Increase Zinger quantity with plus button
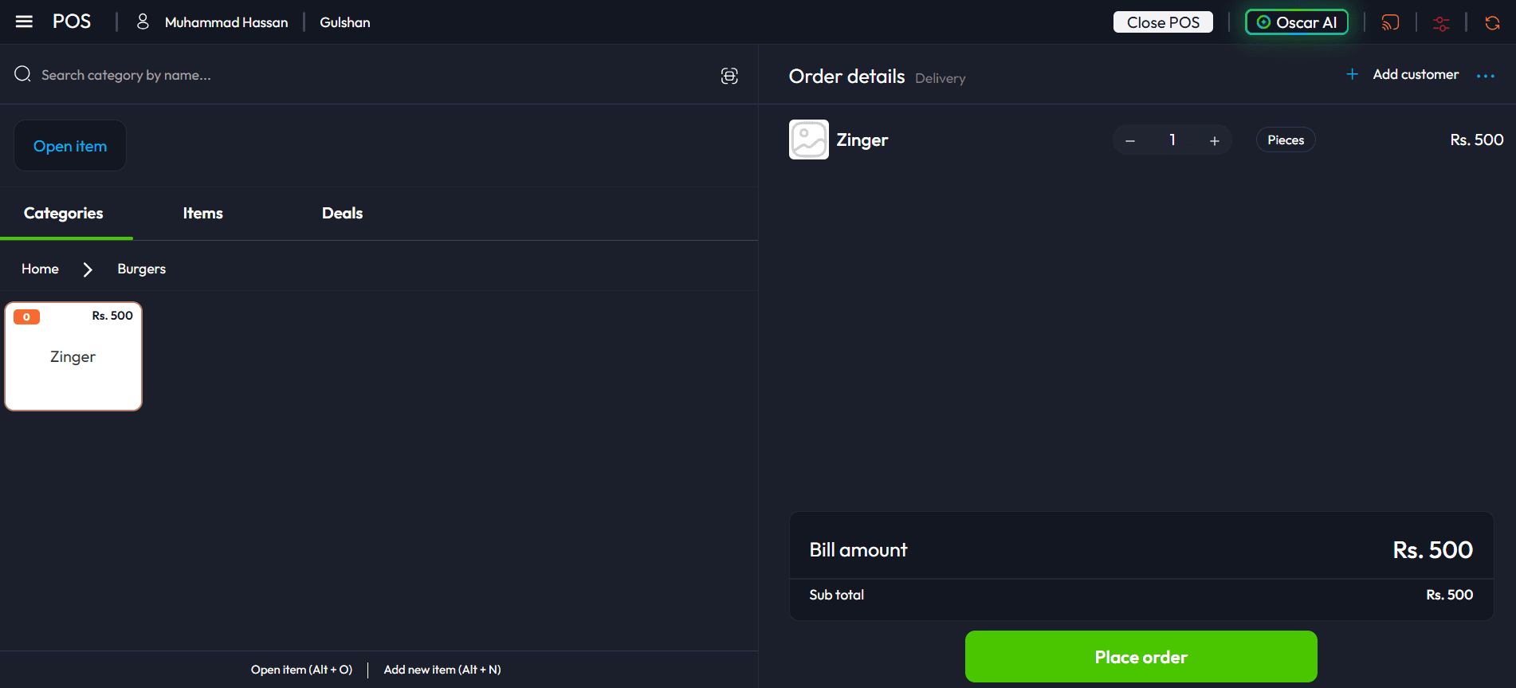This screenshot has height=688, width=1516. click(1214, 140)
